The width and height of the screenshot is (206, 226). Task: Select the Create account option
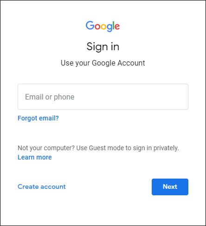click(42, 186)
